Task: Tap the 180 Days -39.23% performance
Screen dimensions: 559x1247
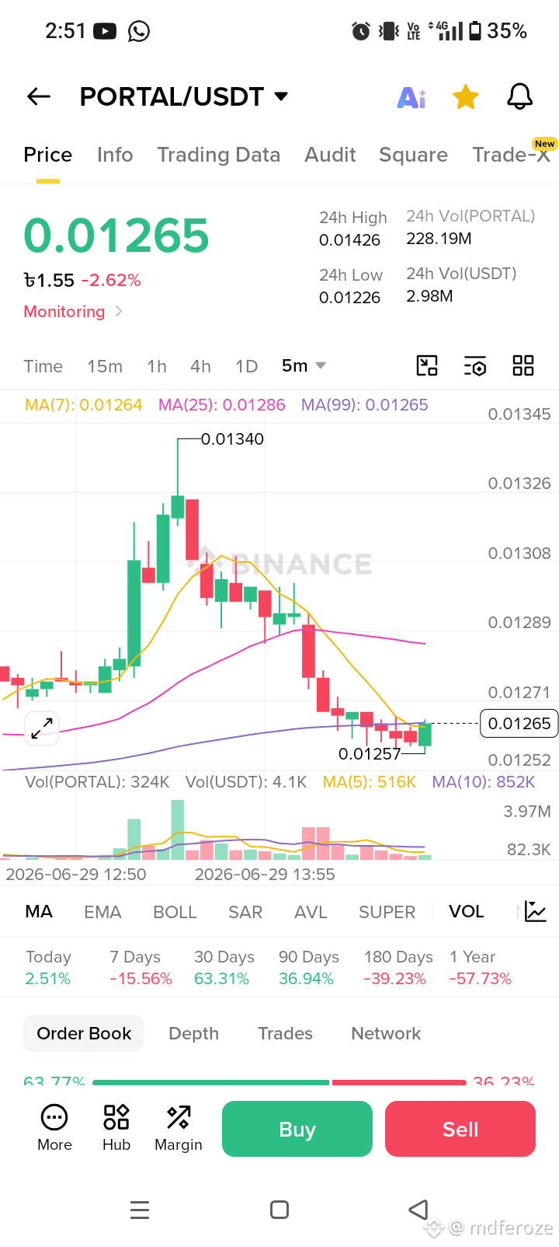Action: point(398,968)
